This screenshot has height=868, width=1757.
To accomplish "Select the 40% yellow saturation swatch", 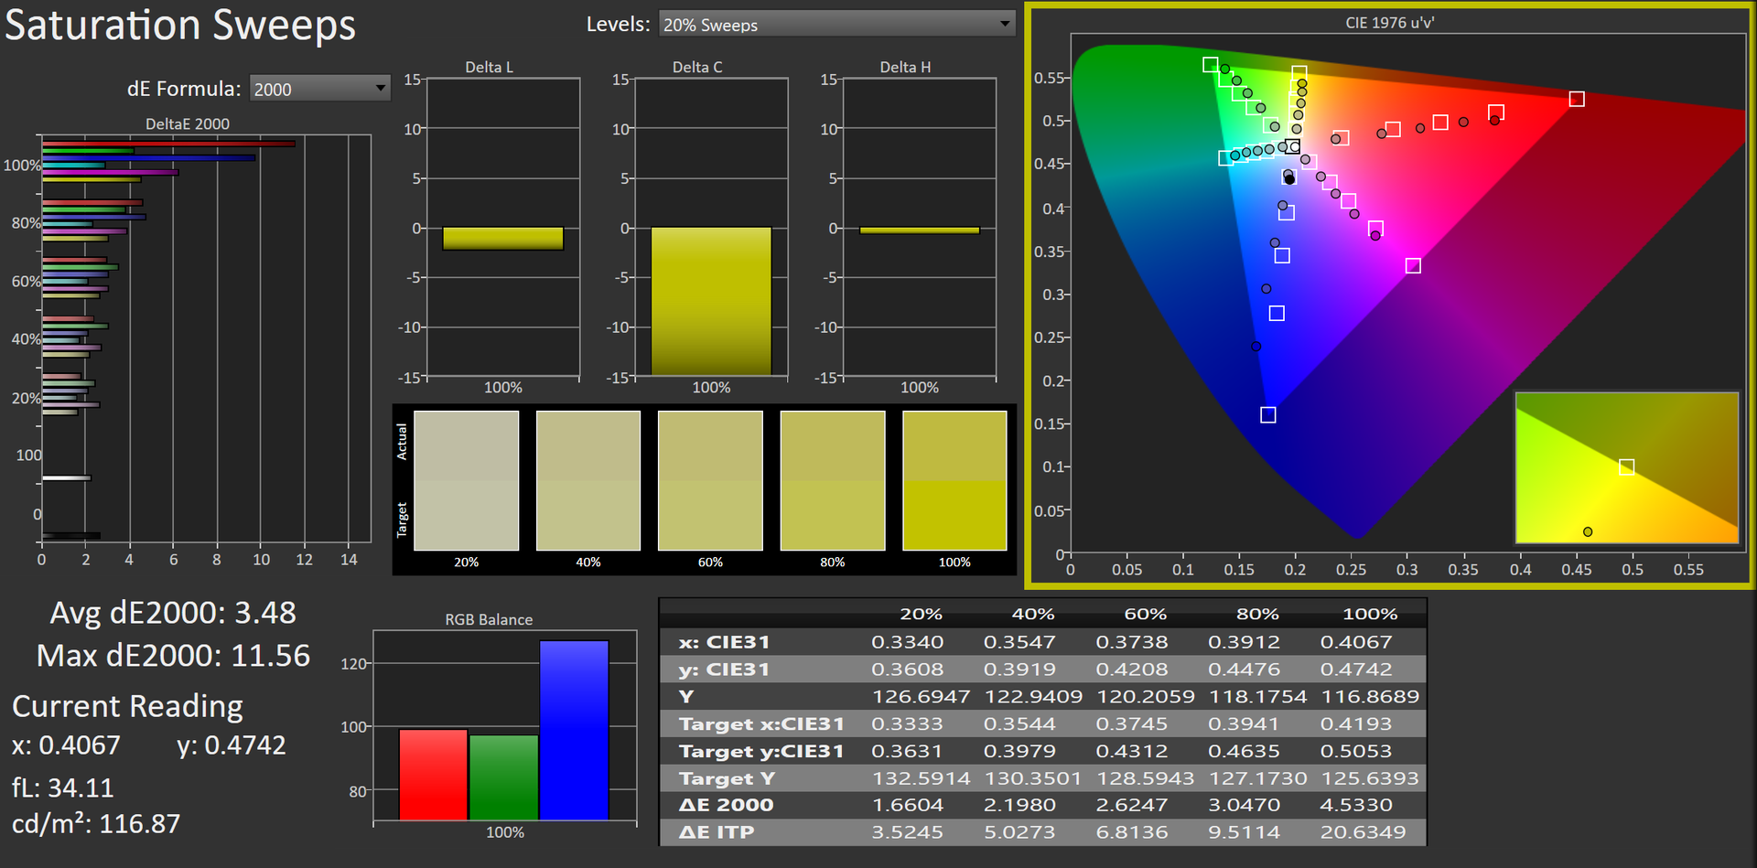I will coord(588,480).
